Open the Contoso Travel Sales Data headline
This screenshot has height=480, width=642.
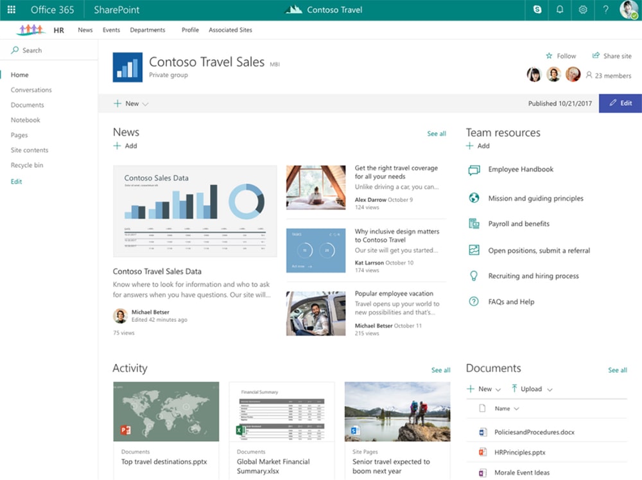point(157,271)
